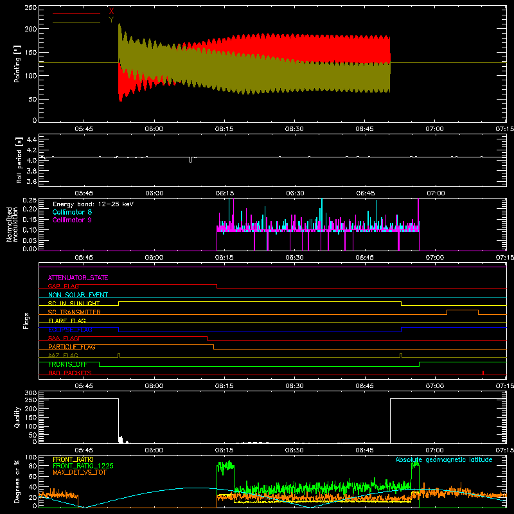Select the Y legend label

(111, 20)
